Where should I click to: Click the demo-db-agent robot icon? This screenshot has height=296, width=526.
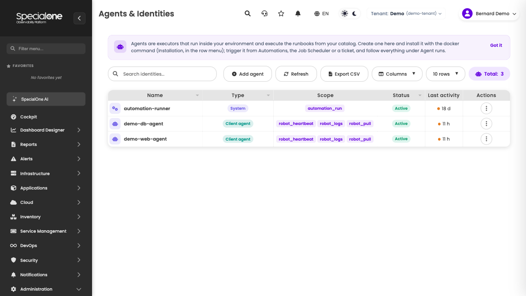(x=115, y=124)
